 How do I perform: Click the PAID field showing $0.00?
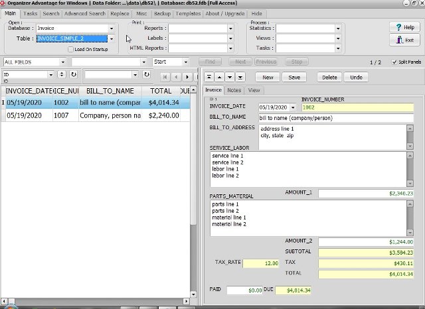click(x=244, y=290)
